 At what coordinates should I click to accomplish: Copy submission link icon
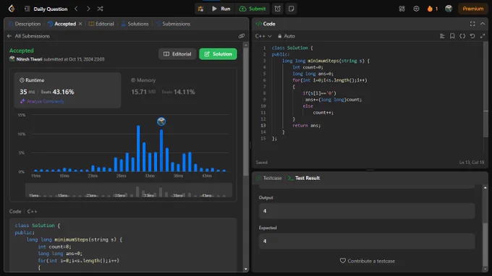[241, 36]
